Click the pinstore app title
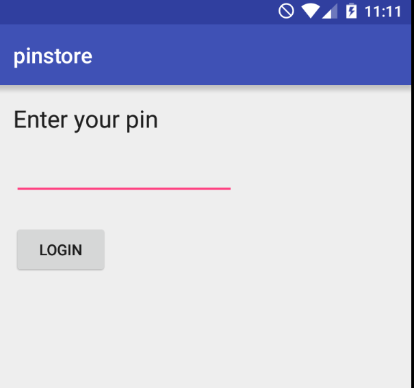The height and width of the screenshot is (388, 414). [53, 57]
